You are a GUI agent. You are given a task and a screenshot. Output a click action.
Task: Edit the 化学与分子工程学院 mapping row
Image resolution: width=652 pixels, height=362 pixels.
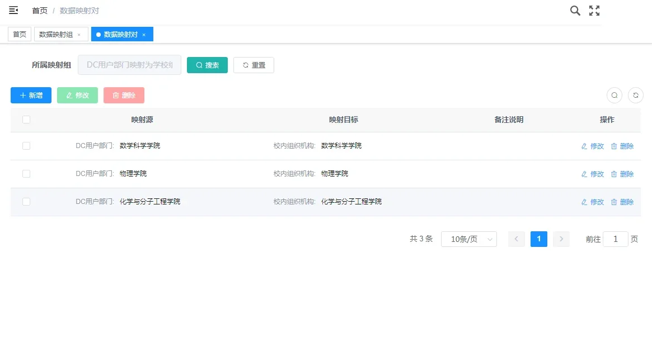point(593,202)
